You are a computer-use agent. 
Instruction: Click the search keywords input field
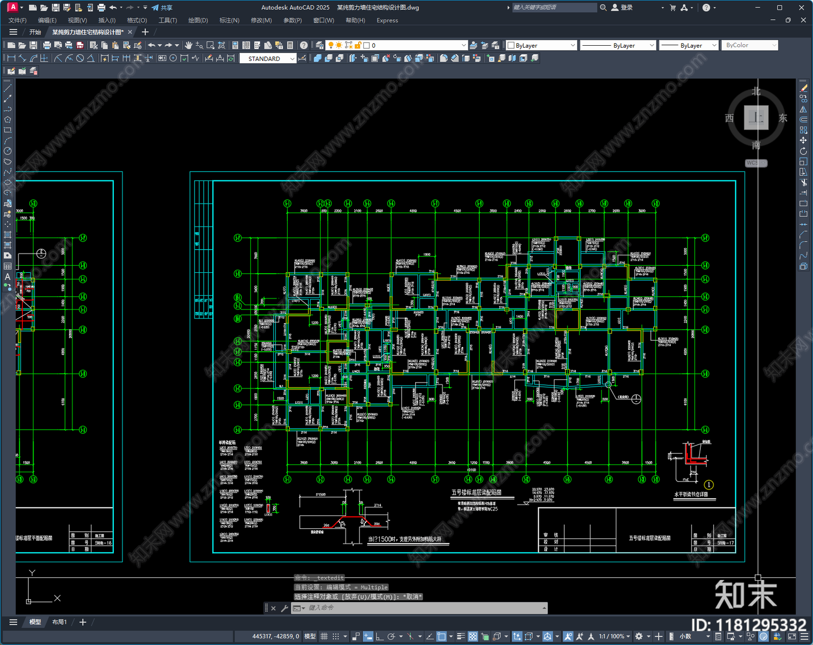(x=554, y=8)
